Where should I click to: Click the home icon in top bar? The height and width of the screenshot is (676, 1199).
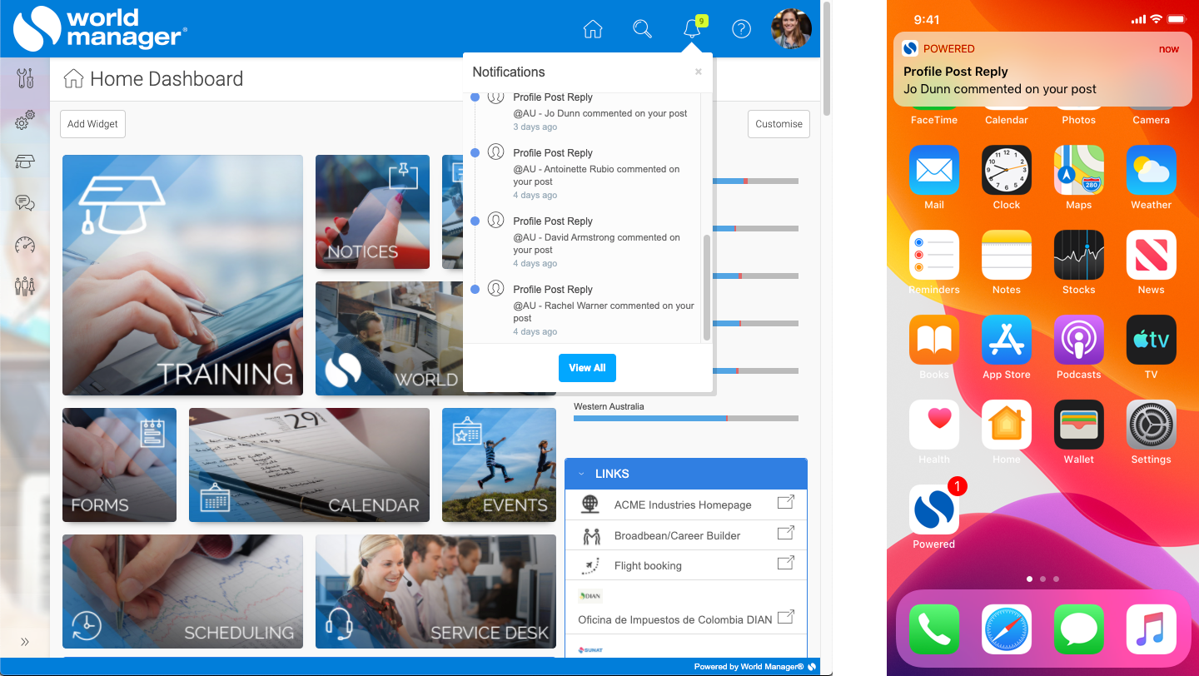(x=592, y=29)
